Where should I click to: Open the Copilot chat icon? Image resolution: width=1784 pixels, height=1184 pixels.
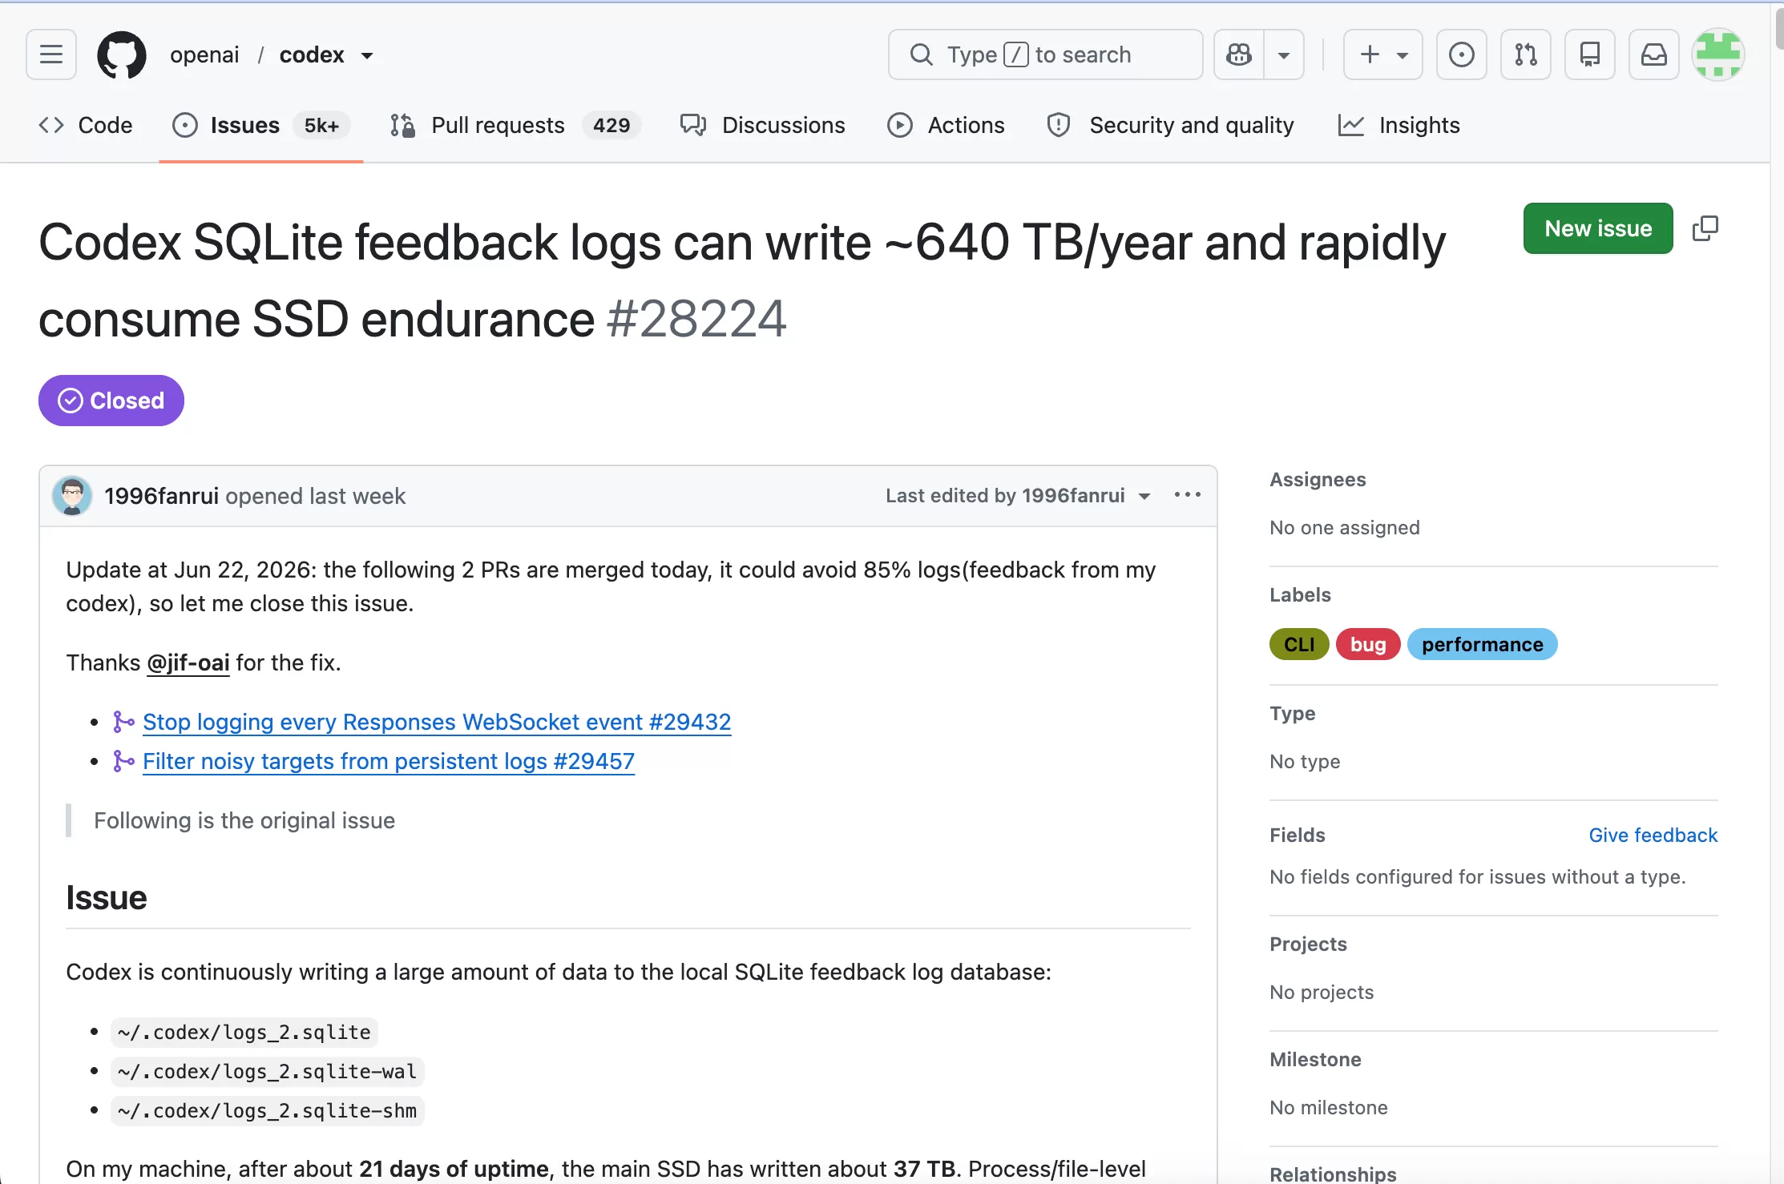1239,54
